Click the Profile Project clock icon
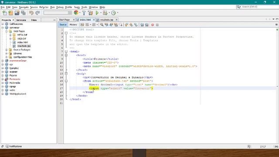This screenshot has width=279, height=157. point(113,13)
